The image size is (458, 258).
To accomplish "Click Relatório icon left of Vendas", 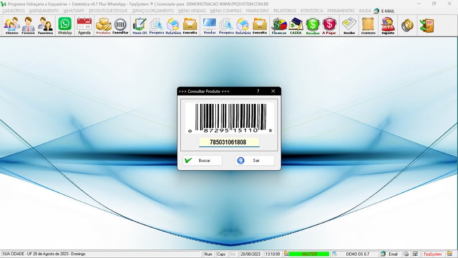I will [x=173, y=26].
